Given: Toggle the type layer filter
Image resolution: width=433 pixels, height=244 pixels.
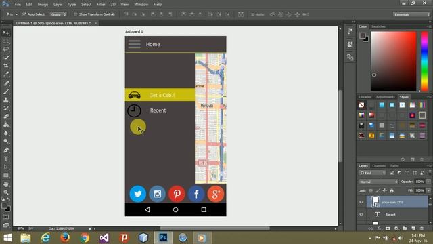Looking at the screenshot, I should pyautogui.click(x=407, y=173).
